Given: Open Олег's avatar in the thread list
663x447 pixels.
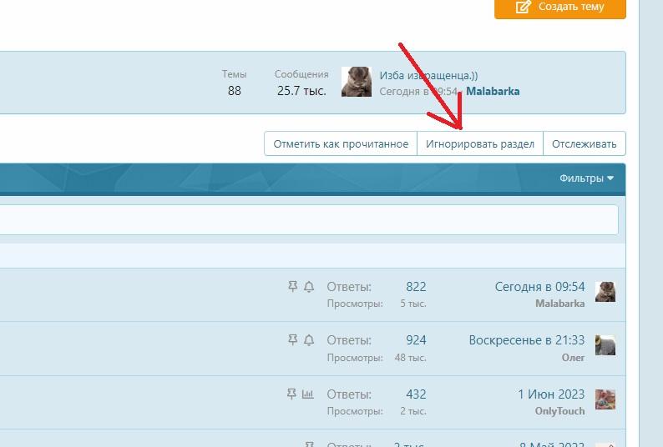Looking at the screenshot, I should (x=605, y=345).
